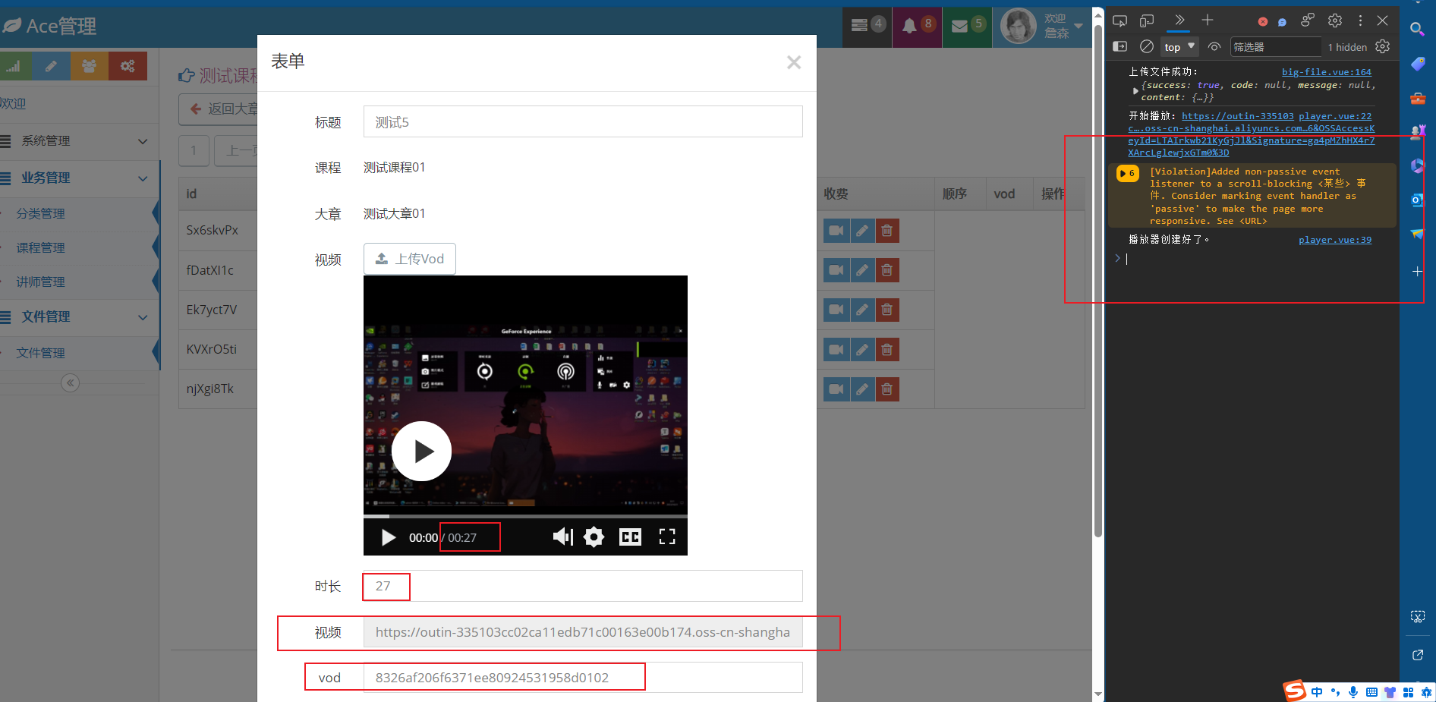Click the 标题 input field containing 测试5
1436x702 pixels.
coord(583,121)
